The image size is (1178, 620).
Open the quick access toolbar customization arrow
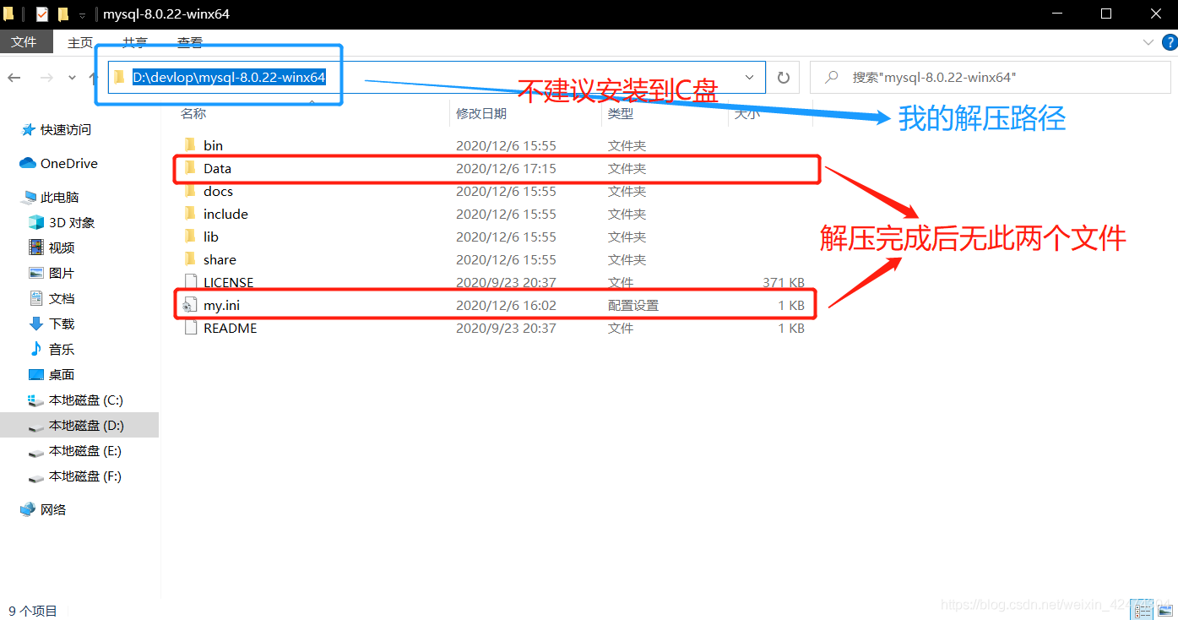click(x=80, y=14)
